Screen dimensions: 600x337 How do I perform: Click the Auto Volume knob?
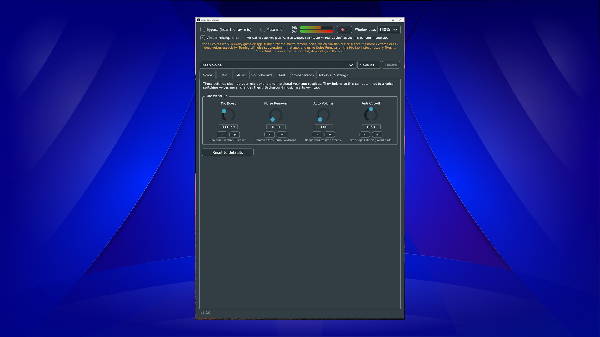[x=323, y=115]
